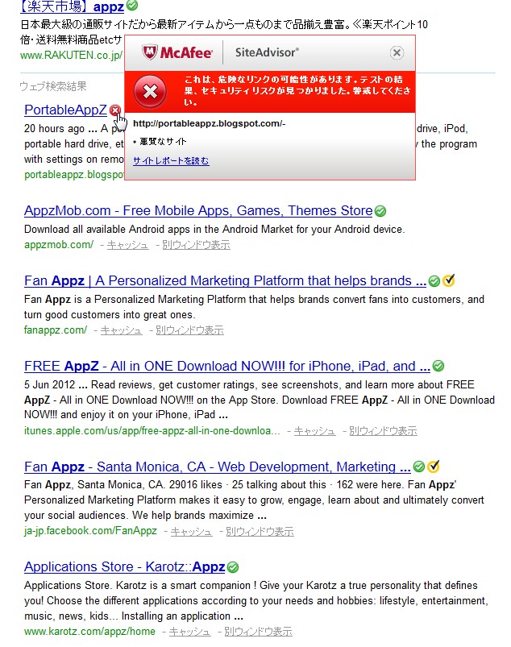This screenshot has width=511, height=647.
Task: Click yellow secure badge on Santa Monica result
Action: coord(433,467)
